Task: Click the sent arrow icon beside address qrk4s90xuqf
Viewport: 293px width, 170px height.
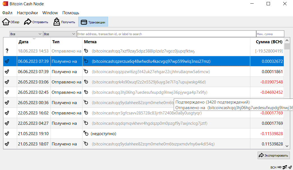Action: click(x=86, y=82)
